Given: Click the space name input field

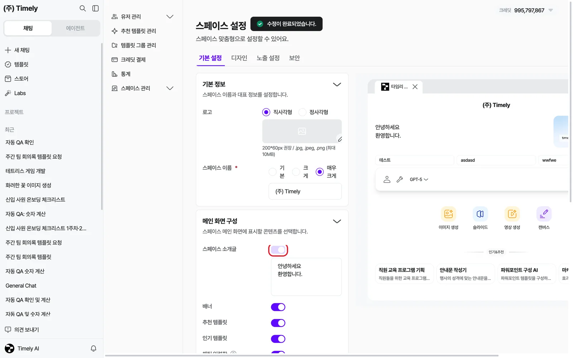Looking at the screenshot, I should 305,192.
